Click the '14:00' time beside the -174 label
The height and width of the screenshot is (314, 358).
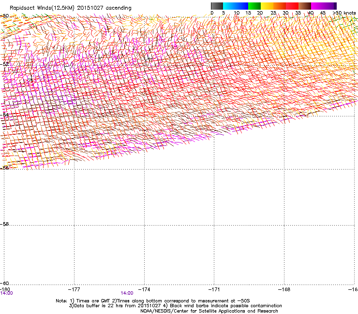tap(127, 293)
